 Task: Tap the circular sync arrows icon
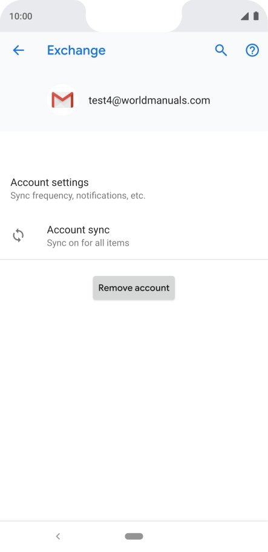(x=18, y=235)
